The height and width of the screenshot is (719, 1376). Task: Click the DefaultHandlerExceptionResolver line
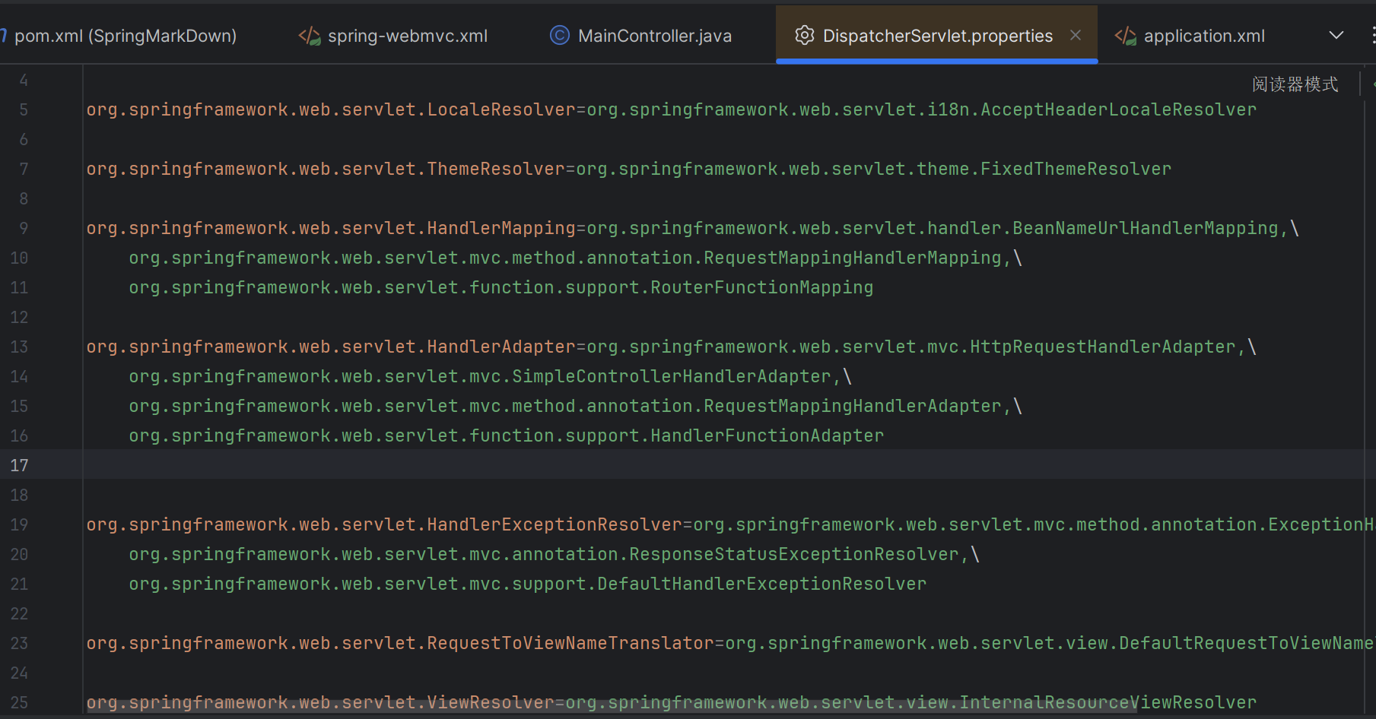[528, 584]
